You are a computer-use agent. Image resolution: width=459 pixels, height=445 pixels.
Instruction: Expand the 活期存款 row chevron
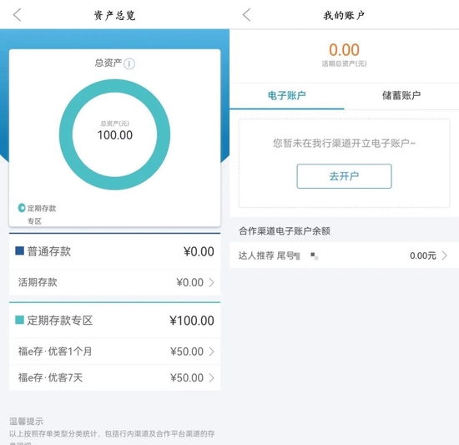pos(211,282)
